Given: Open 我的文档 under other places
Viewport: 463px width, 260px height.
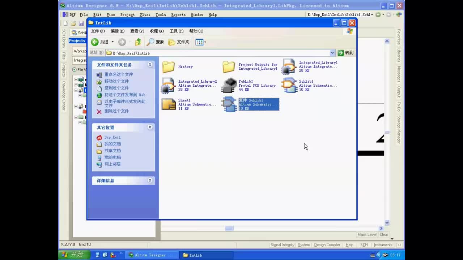Looking at the screenshot, I should (x=112, y=144).
